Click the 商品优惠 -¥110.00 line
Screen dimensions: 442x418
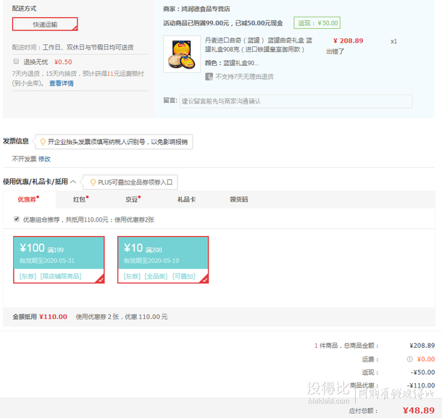393,385
